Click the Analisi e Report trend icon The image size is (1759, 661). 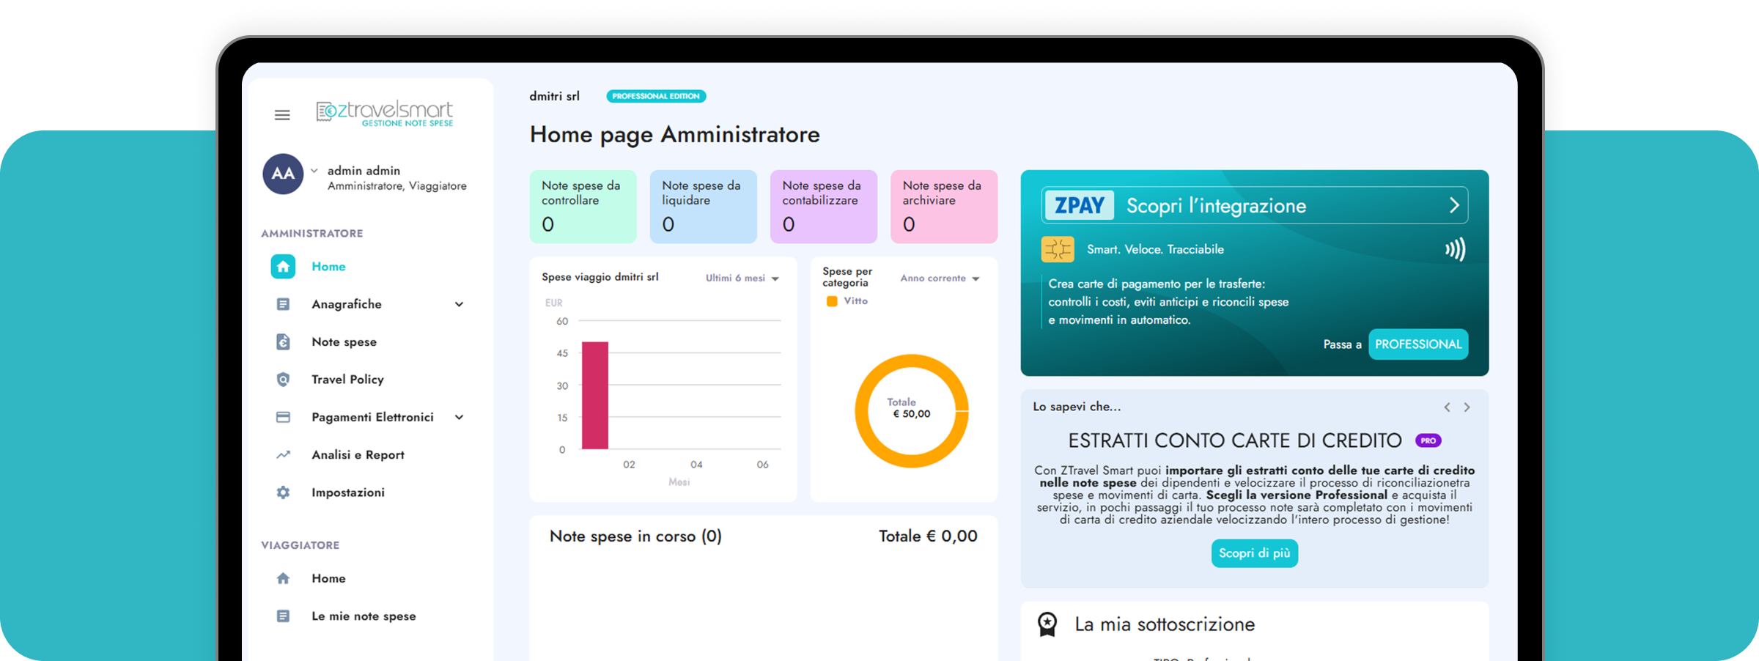click(x=283, y=455)
